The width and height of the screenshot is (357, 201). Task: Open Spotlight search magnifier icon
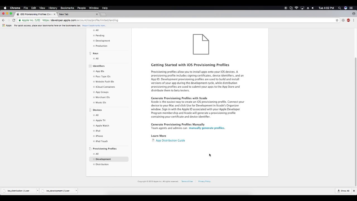[339, 8]
